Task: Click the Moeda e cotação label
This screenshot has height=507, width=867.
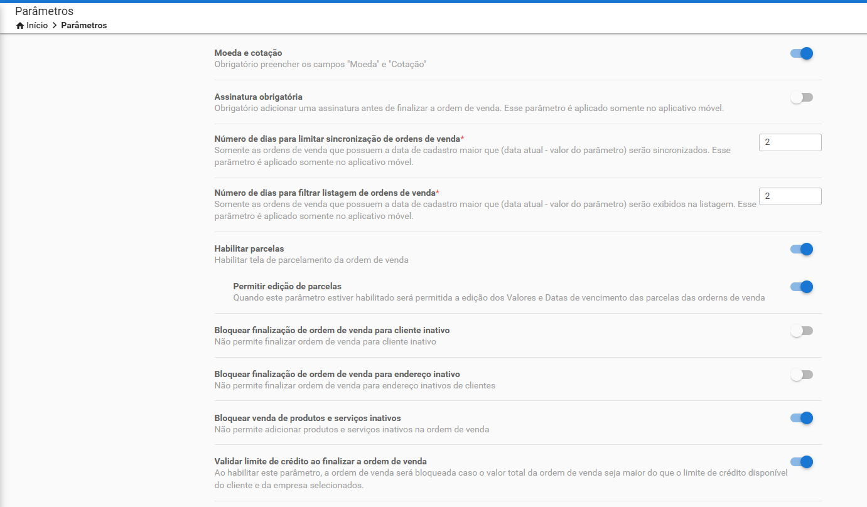Action: click(x=248, y=53)
